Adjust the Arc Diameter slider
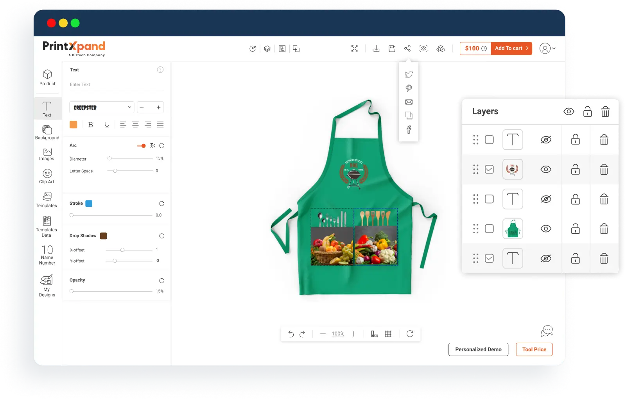 coord(130,159)
